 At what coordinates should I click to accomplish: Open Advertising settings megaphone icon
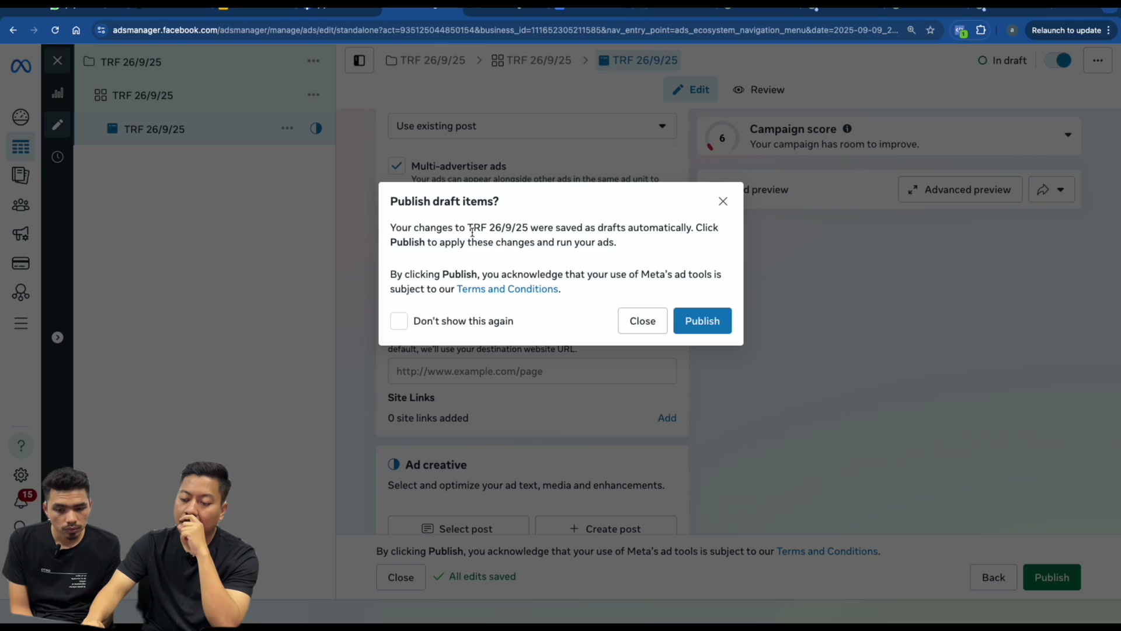[21, 234]
